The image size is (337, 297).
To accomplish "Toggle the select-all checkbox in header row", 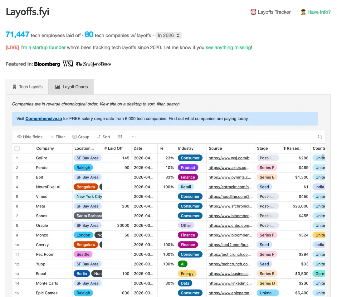I will point(17,148).
